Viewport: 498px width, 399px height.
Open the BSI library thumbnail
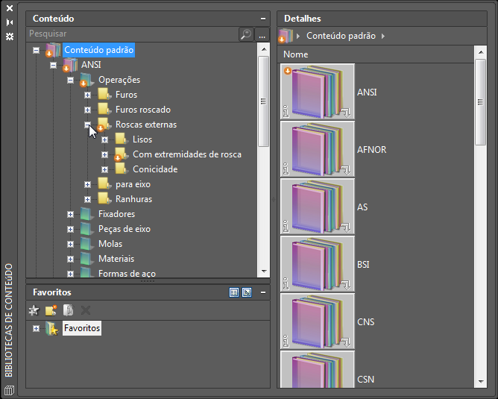pos(318,264)
